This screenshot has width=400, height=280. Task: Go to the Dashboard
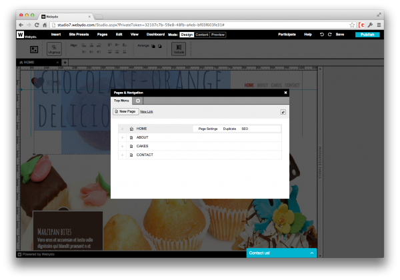point(155,35)
